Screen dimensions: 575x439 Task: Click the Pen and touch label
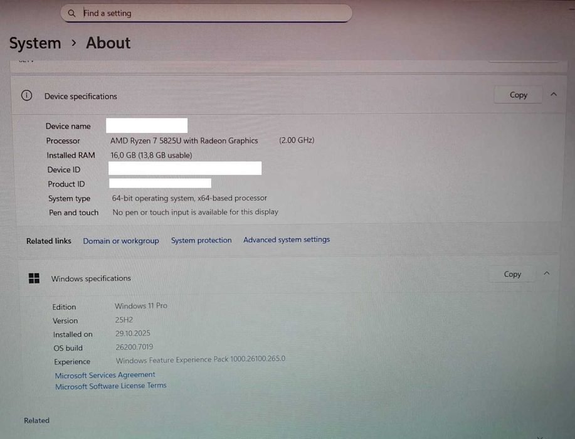coord(74,213)
